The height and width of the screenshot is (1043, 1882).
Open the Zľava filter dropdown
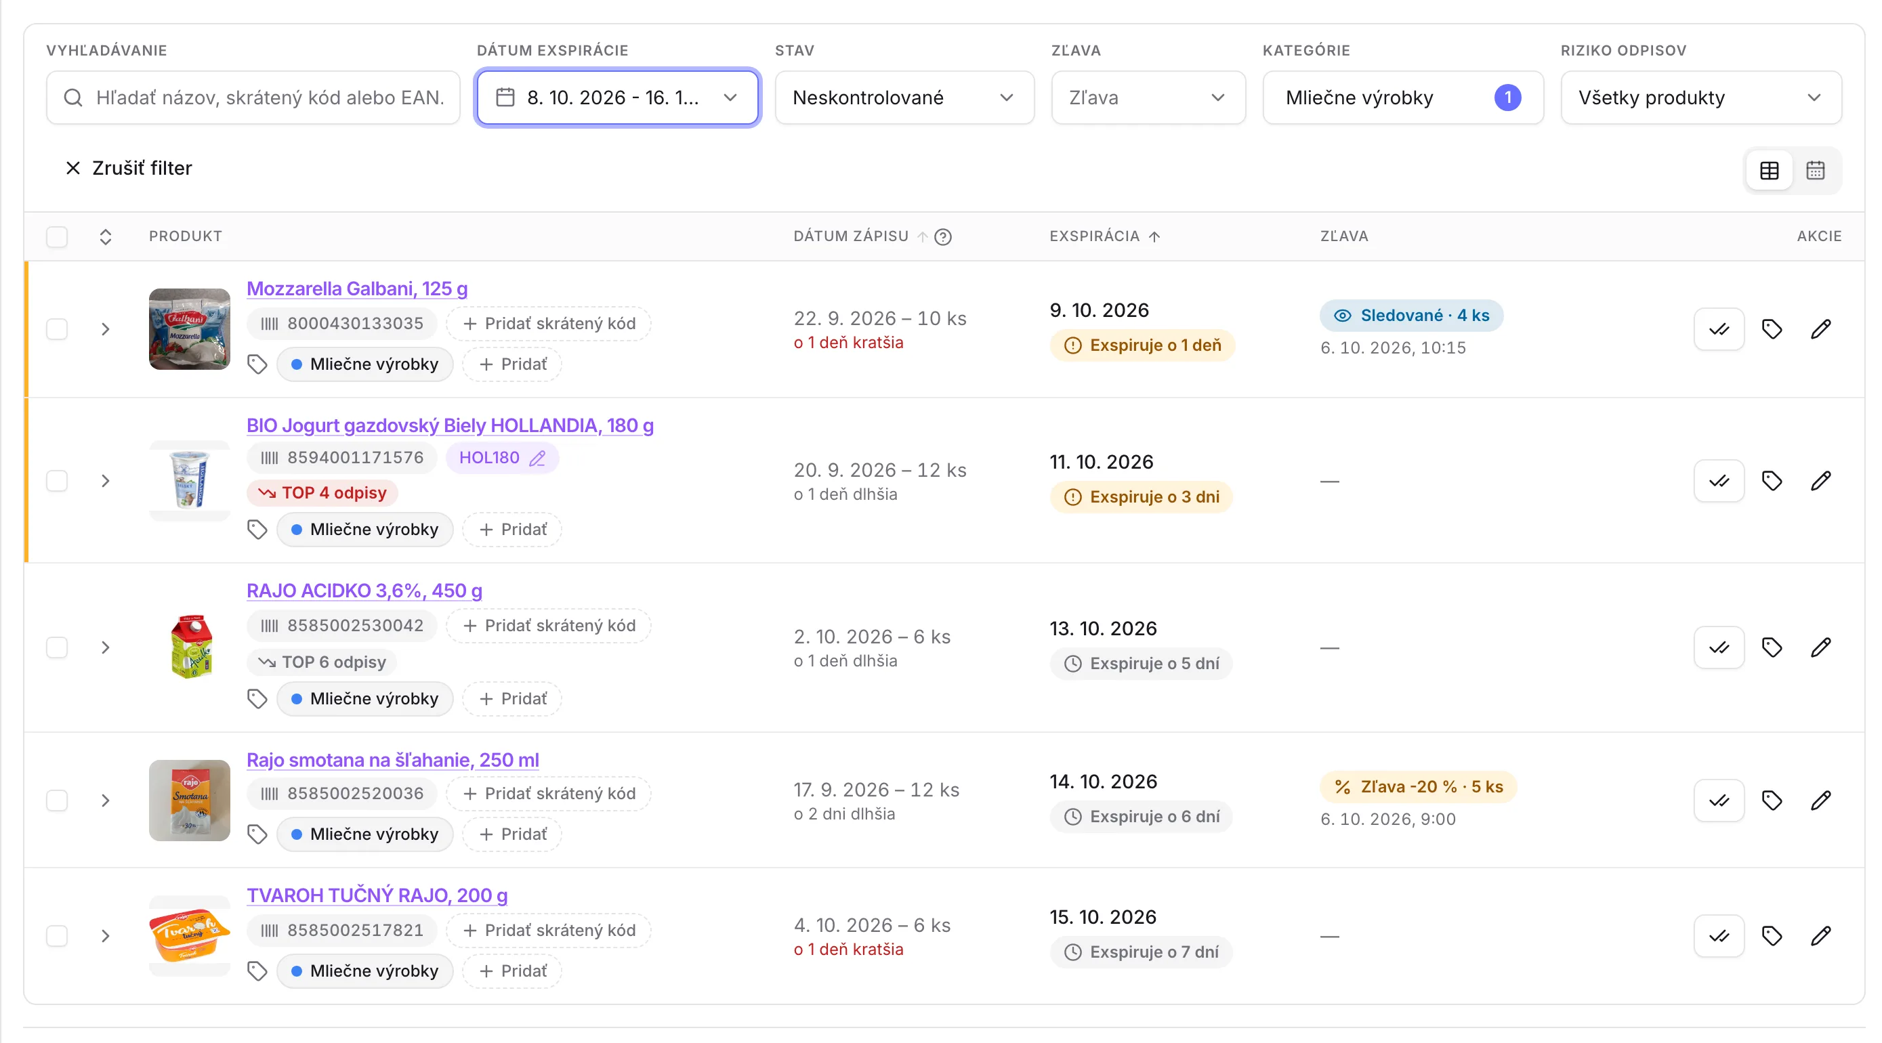(x=1148, y=97)
